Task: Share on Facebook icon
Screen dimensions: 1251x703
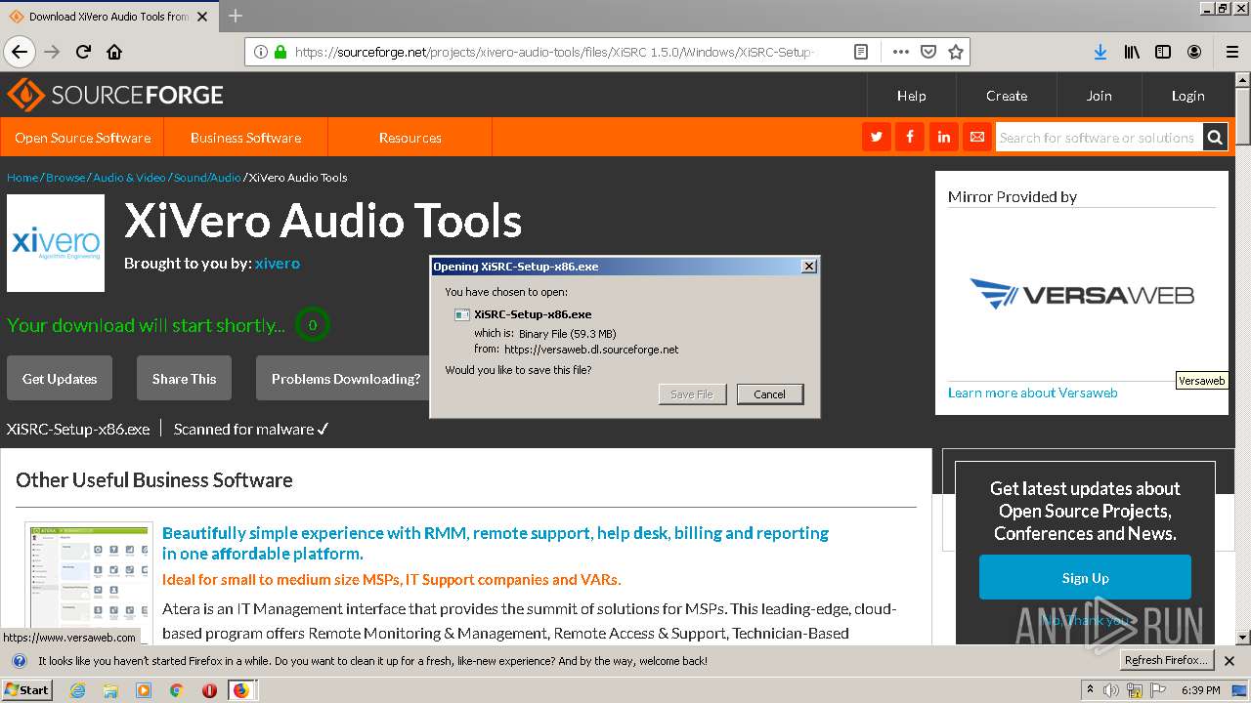Action: point(910,137)
